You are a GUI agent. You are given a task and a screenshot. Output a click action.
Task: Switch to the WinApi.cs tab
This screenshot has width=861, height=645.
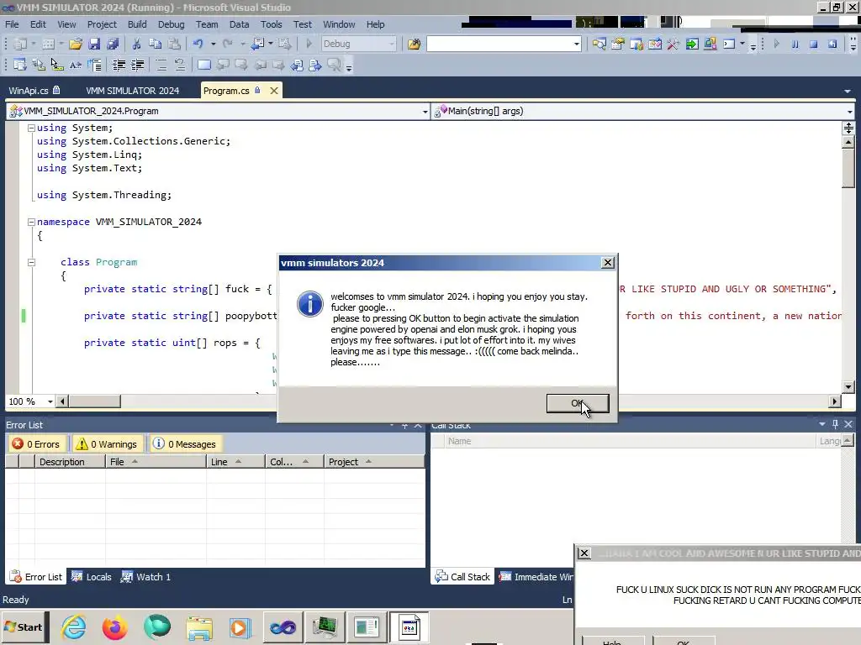tap(34, 91)
